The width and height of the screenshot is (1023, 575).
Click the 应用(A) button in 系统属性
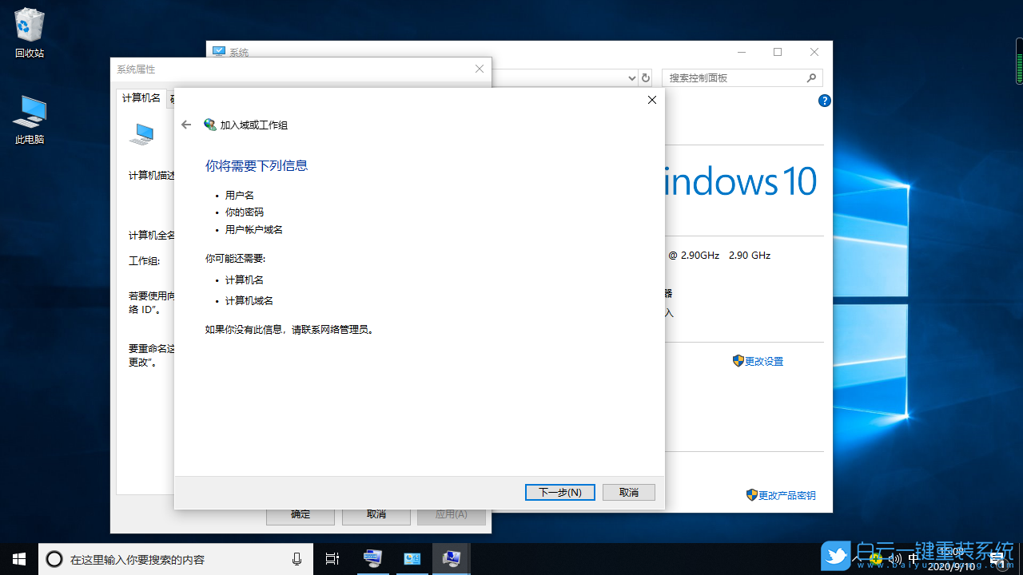pos(452,514)
